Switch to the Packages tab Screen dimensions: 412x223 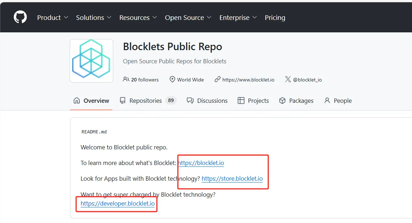(296, 101)
